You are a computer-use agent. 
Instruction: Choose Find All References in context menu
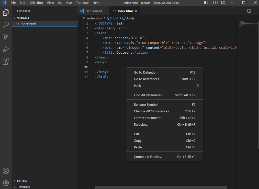164,95
